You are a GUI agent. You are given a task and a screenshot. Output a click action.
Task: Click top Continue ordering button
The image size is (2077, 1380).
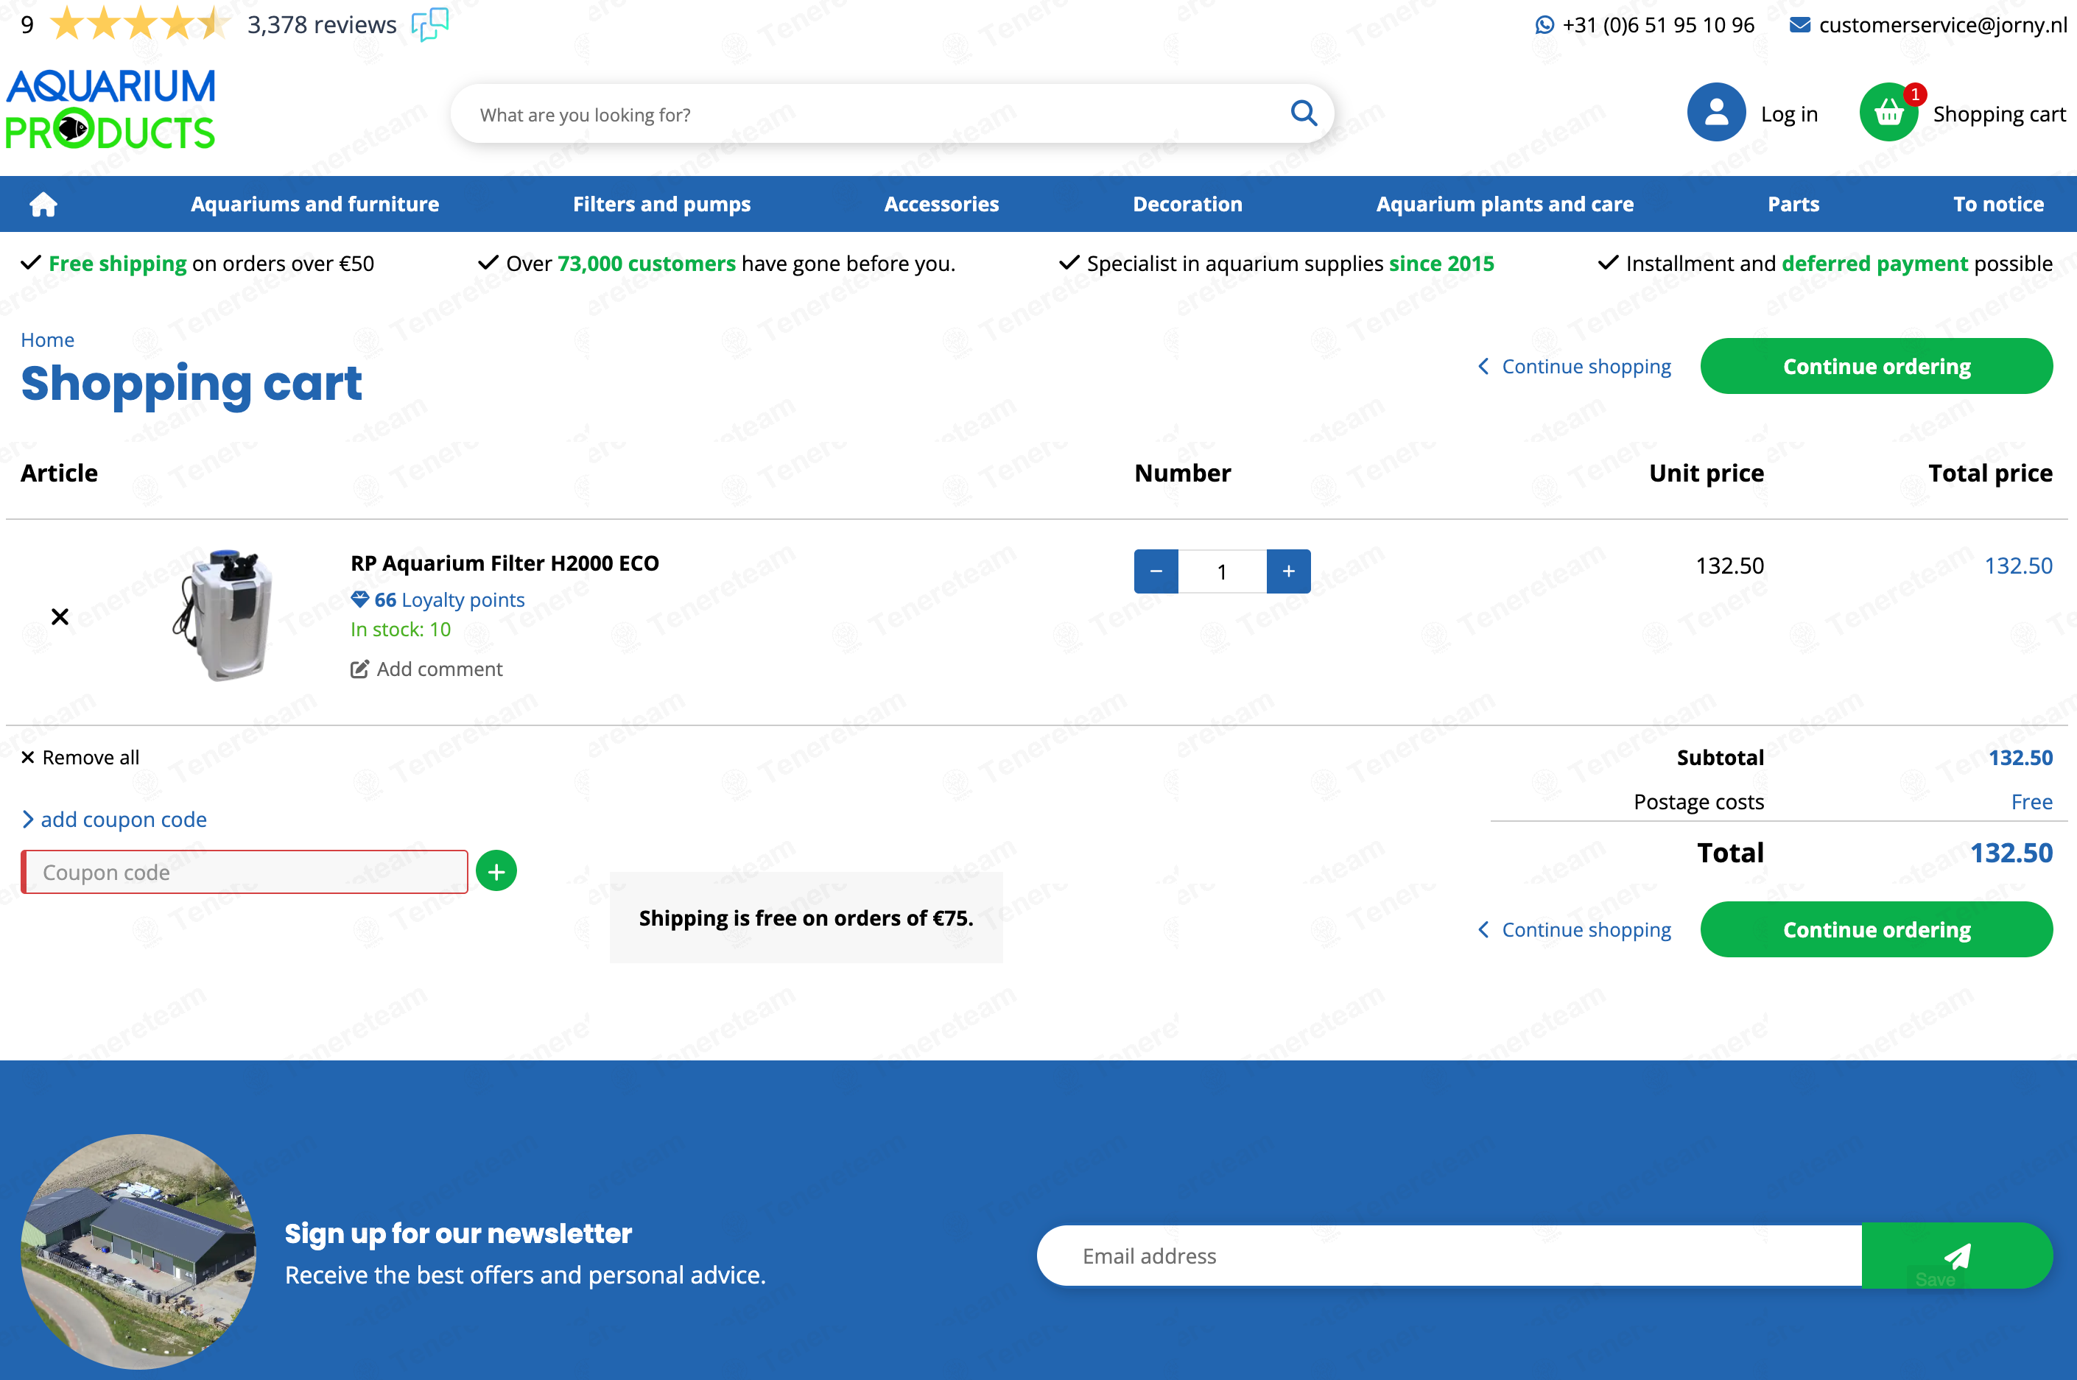tap(1877, 366)
